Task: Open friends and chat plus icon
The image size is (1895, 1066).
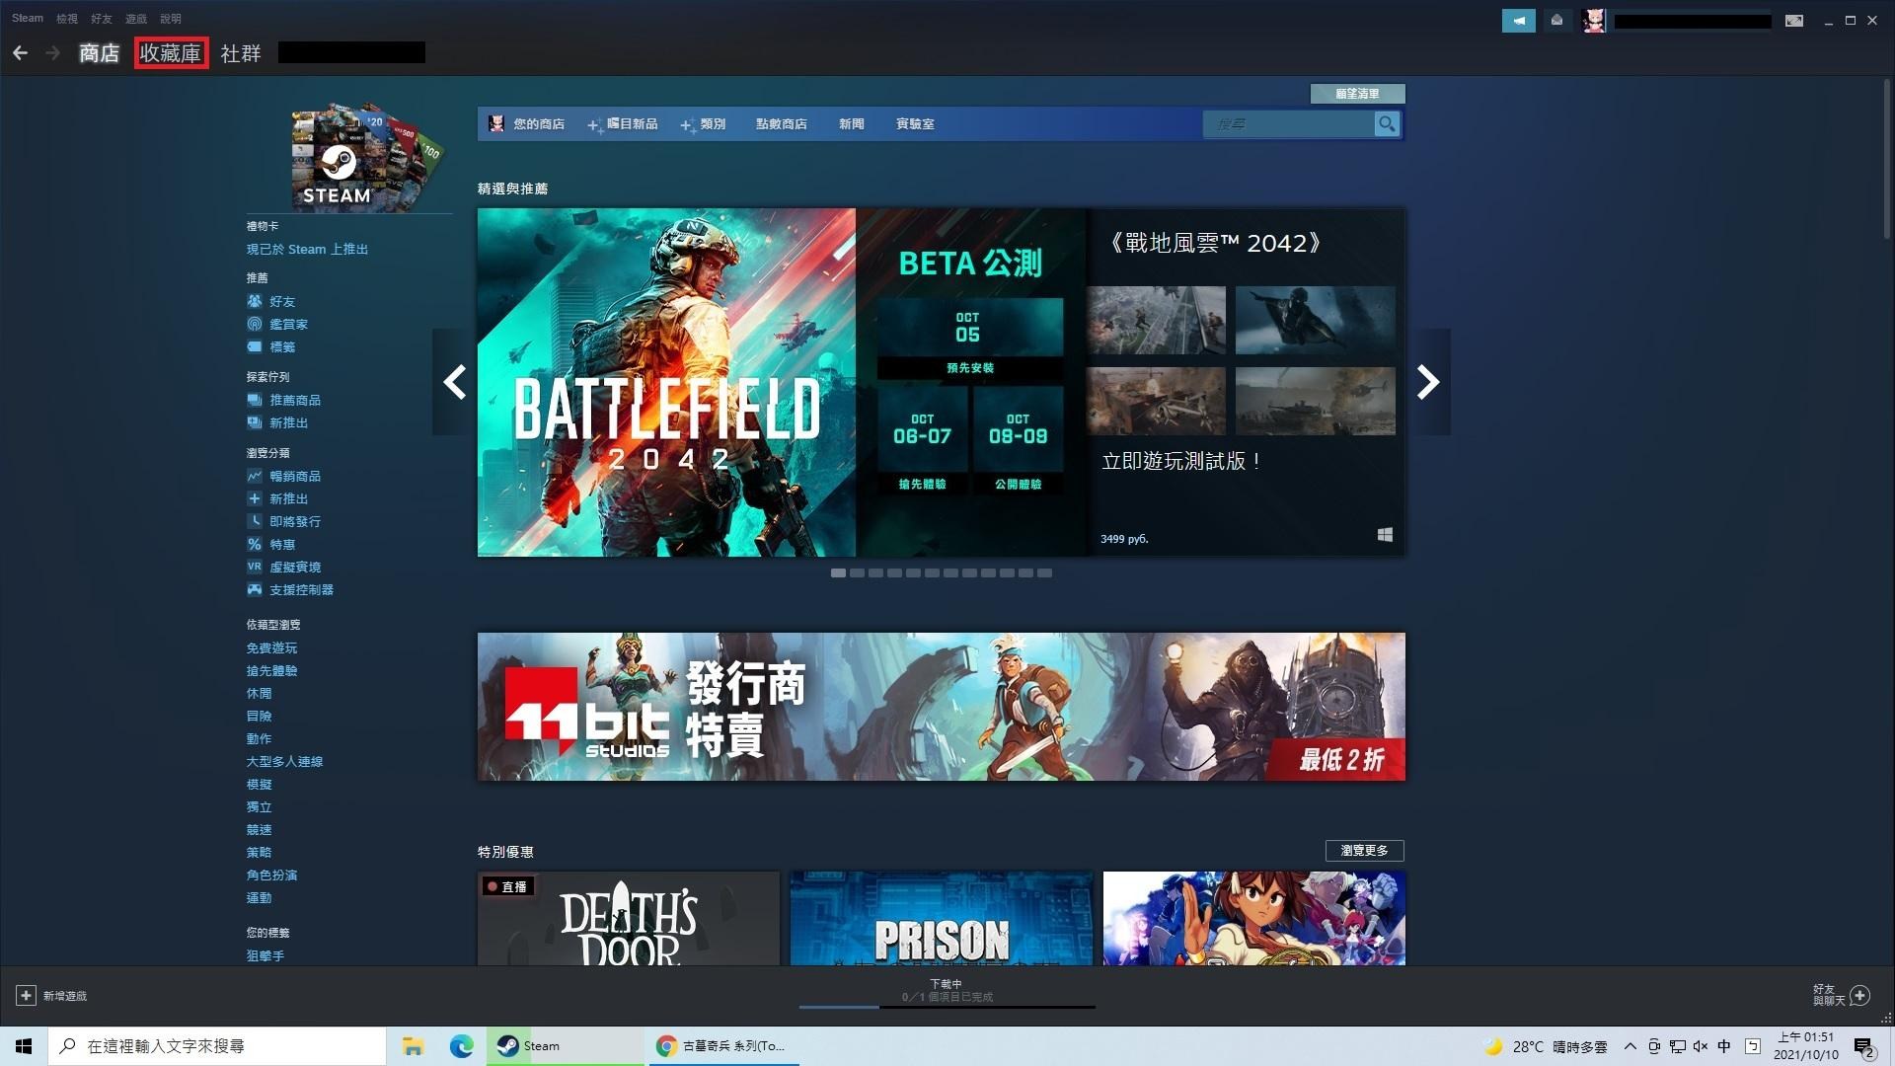Action: [x=1859, y=995]
